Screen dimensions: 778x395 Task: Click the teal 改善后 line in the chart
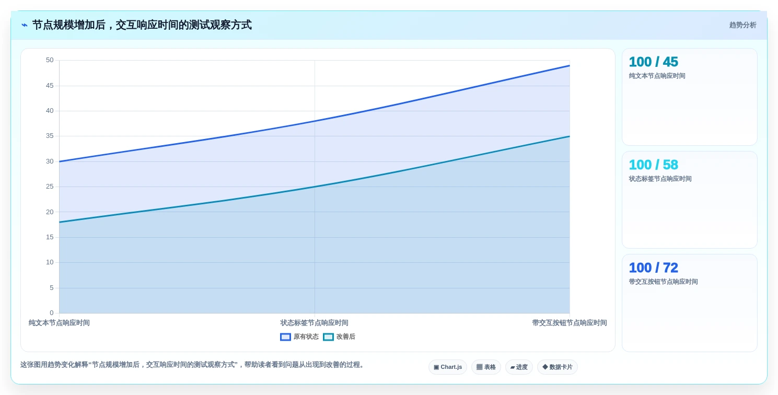[x=315, y=187]
